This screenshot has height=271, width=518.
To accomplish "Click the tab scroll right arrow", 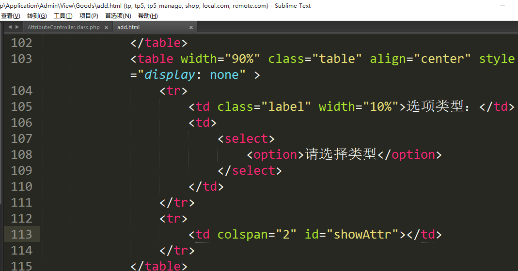I will tap(17, 27).
